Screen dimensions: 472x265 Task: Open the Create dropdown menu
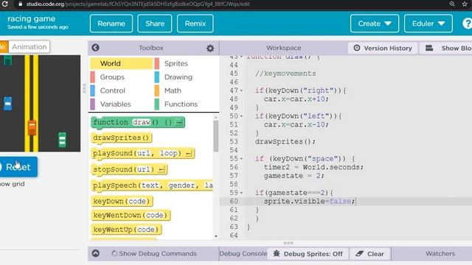pyautogui.click(x=375, y=24)
